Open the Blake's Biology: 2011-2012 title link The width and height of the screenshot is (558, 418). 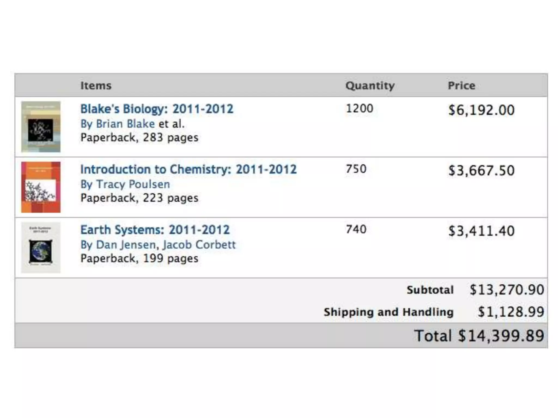click(157, 109)
